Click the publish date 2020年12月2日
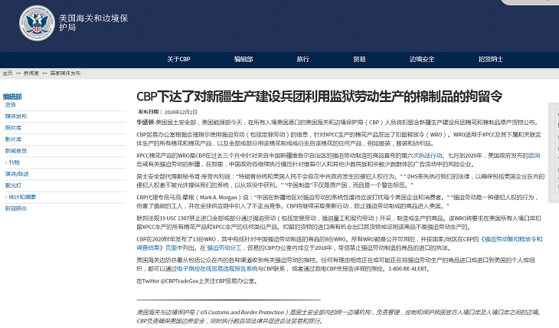Viewport: 559px width, 328px height. click(181, 112)
